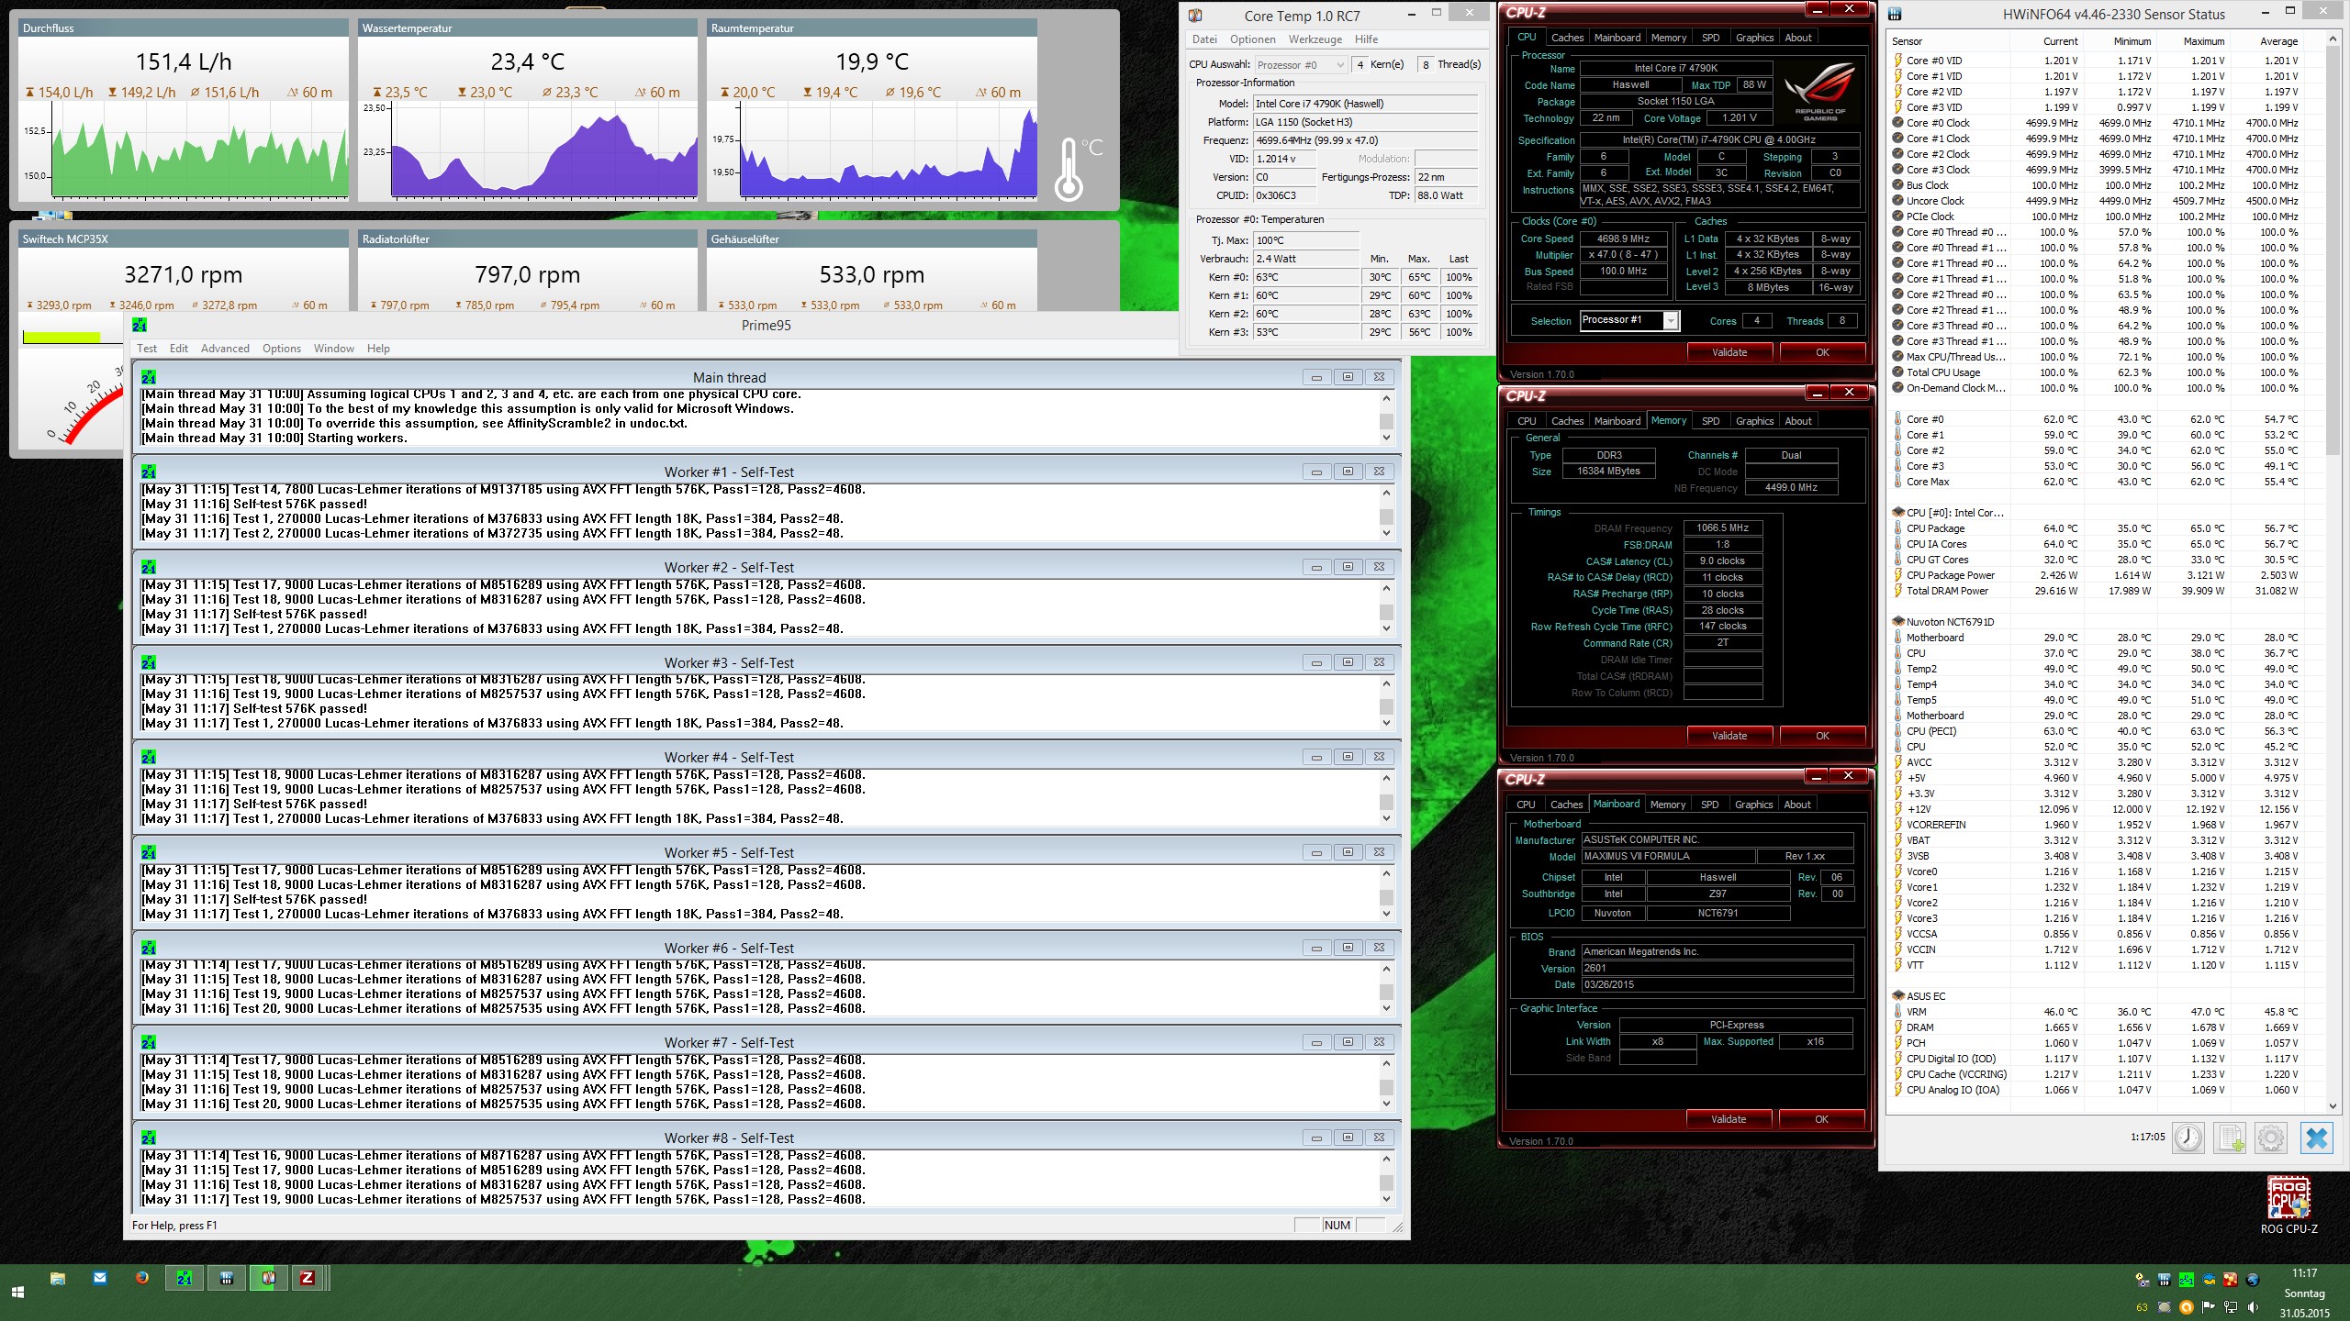
Task: Click the Core Temp taskbar button
Action: [268, 1278]
